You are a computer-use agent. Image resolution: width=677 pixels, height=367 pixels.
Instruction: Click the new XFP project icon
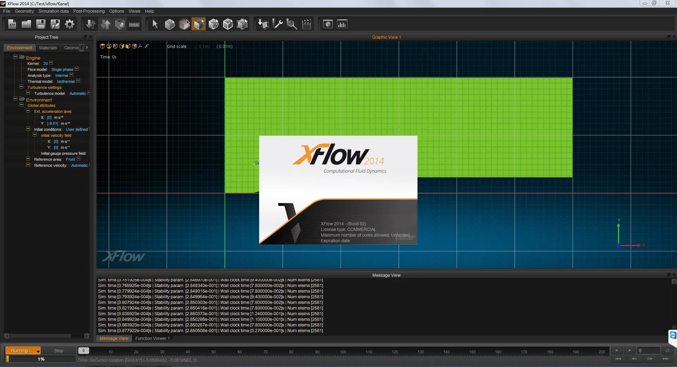tap(12, 24)
